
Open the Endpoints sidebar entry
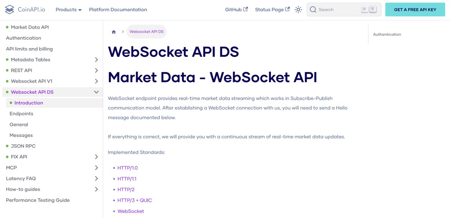(x=21, y=114)
